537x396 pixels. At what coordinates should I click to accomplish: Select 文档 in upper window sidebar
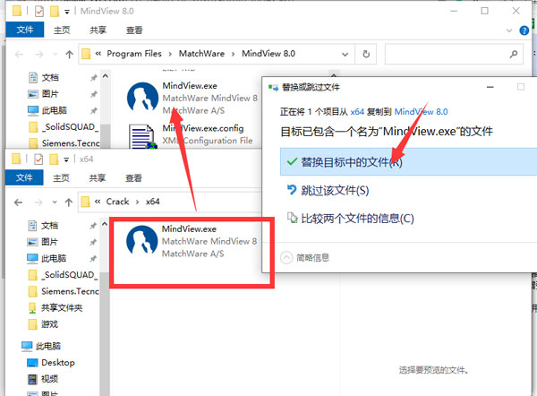pyautogui.click(x=50, y=77)
